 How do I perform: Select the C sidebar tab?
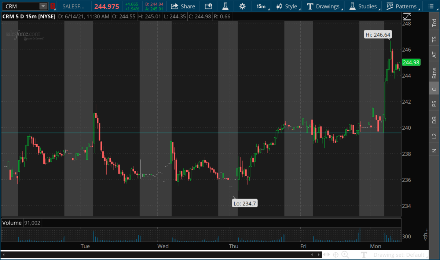[x=434, y=89]
